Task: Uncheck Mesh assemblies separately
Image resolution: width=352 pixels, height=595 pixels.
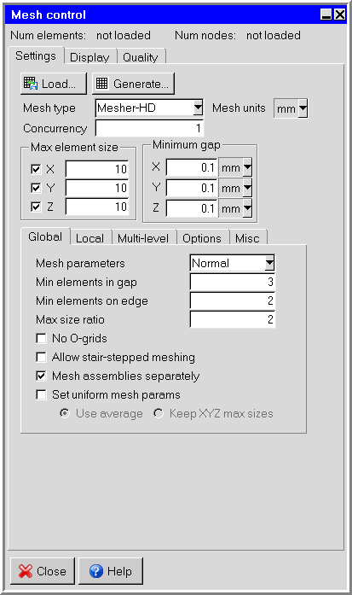Action: click(41, 376)
